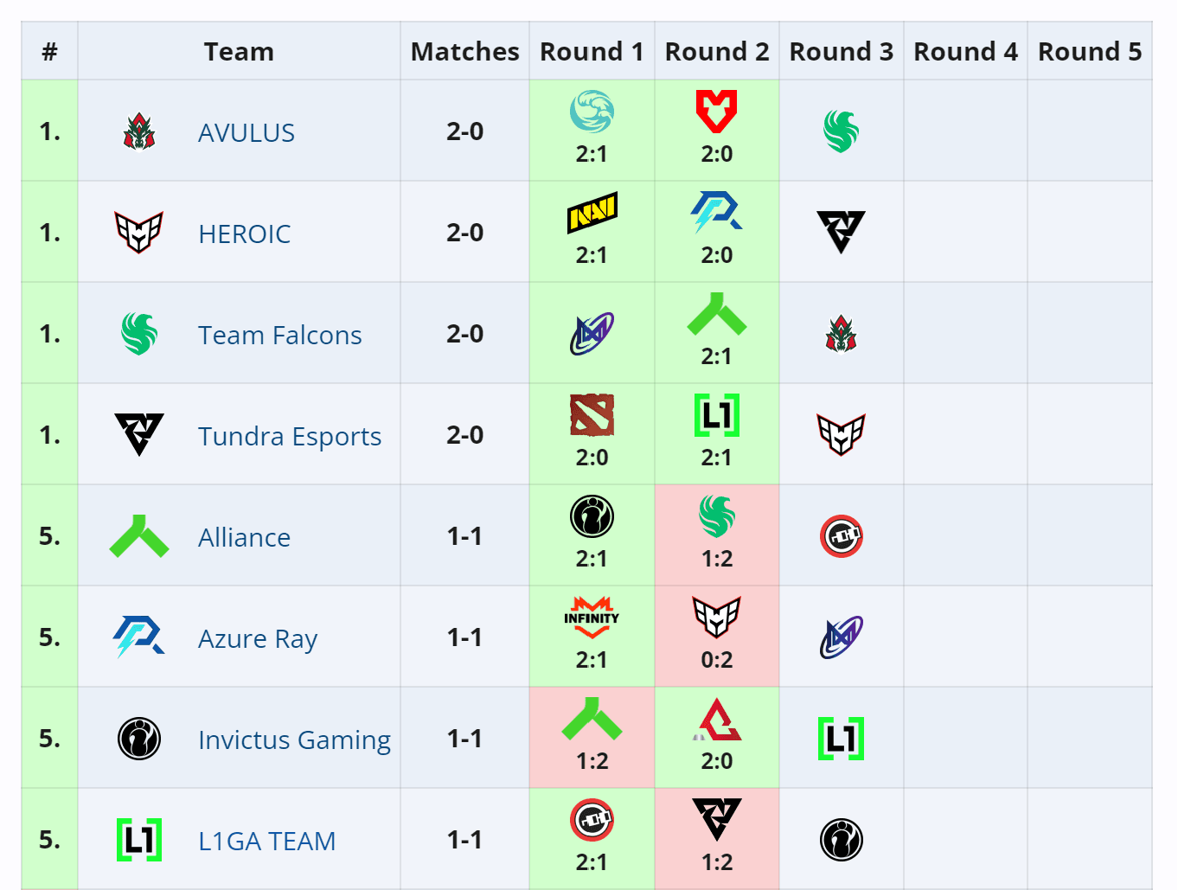The width and height of the screenshot is (1178, 890).
Task: Open the L1GA TEAM team link
Action: 266,841
